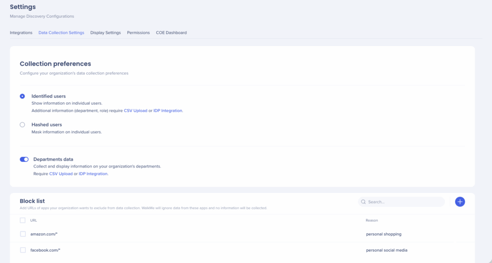Screen dimensions: 492x263
Task: Switch to the Display Settings tab
Action: tap(106, 33)
